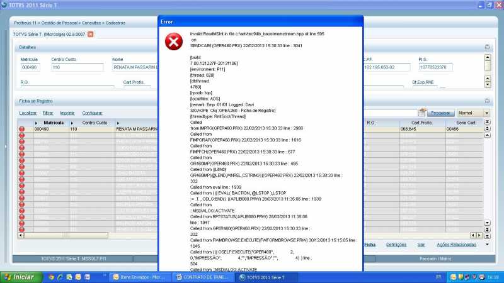The width and height of the screenshot is (504, 283).
Task: Select TOTVS 2011 Série T taskbar button
Action: click(266, 277)
